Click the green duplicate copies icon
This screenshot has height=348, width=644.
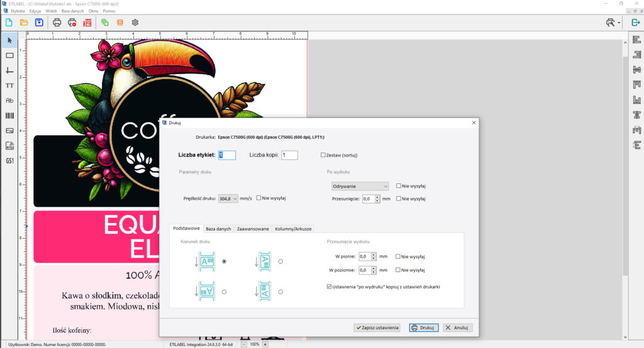pyautogui.click(x=105, y=23)
